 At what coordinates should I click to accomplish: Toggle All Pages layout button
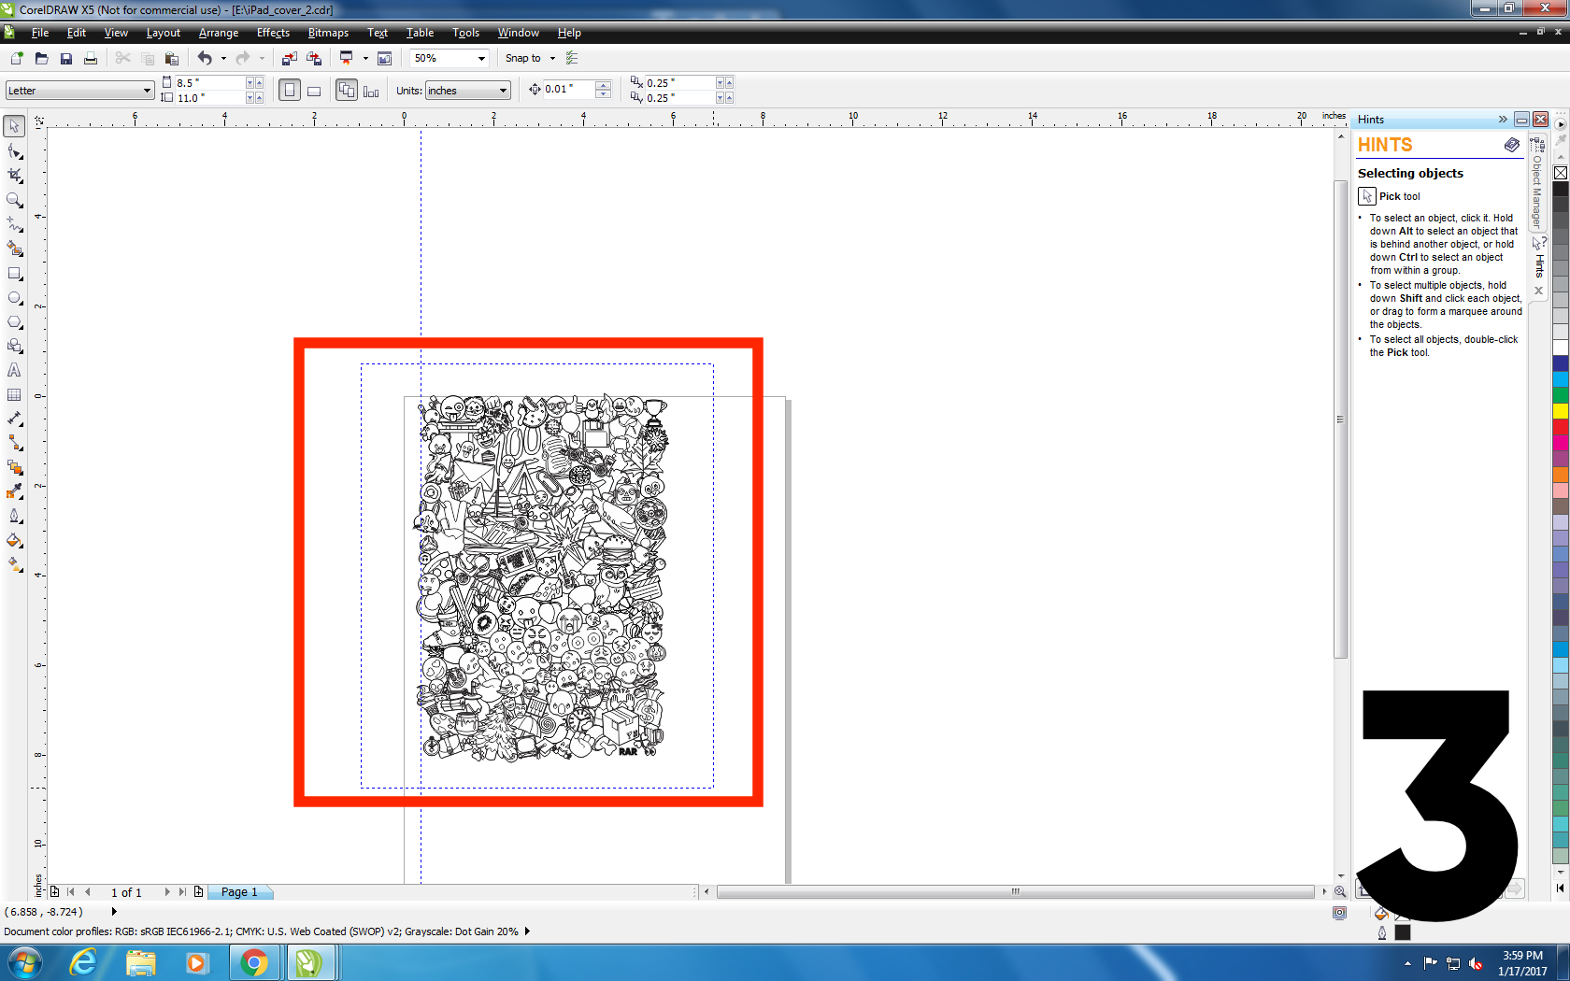(347, 91)
